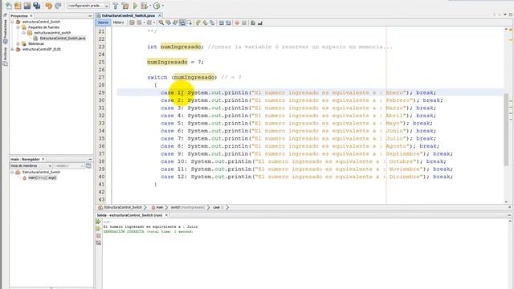Click Find Next Occurrence icon
This screenshot has width=514, height=289.
[x=175, y=22]
